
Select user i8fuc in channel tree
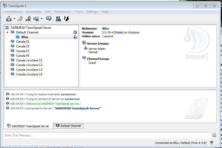pyautogui.click(x=25, y=37)
